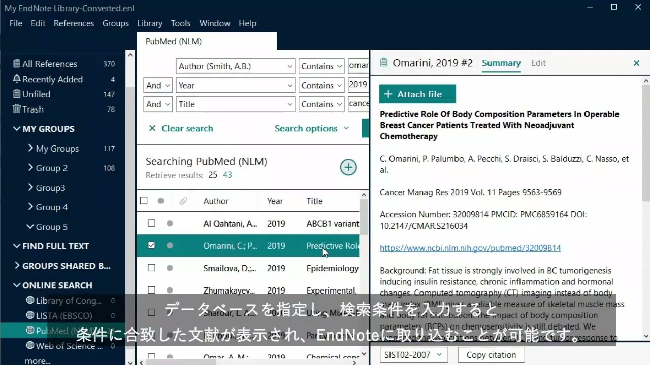
Task: Close the Omarini reference summary panel
Action: click(x=636, y=63)
